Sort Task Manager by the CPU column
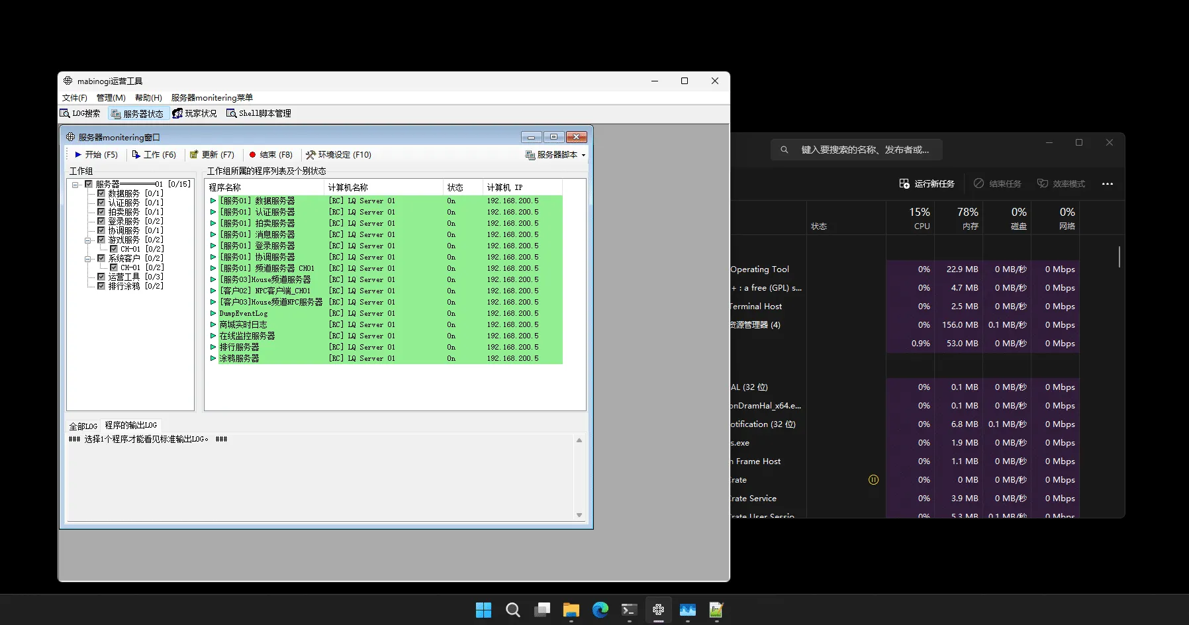This screenshot has width=1189, height=625. [910, 218]
